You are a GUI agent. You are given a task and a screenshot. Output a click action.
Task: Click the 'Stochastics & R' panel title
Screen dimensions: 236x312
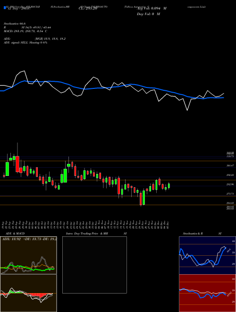[x=193, y=234]
